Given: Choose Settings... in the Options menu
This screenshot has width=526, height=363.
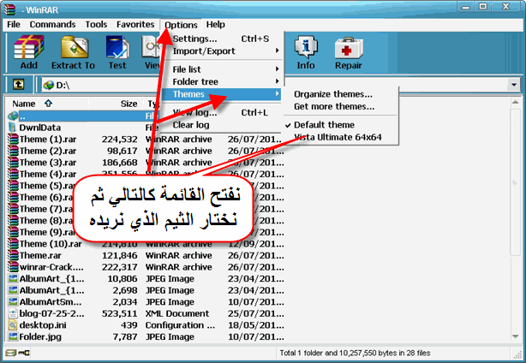Looking at the screenshot, I should click(x=221, y=39).
